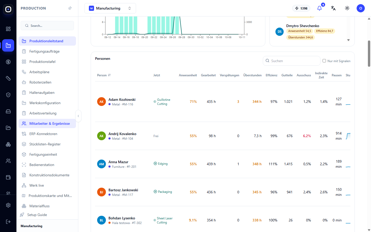Click the language translate icon
The width and height of the screenshot is (371, 232).
coord(333,8)
